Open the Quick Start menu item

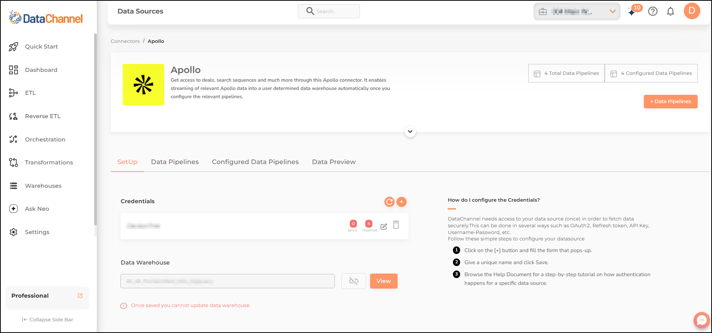41,47
